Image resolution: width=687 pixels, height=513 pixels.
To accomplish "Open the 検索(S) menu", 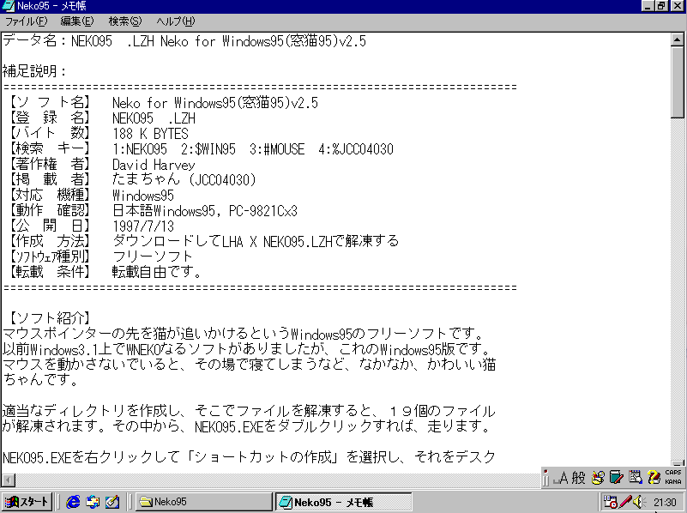I will (x=125, y=21).
